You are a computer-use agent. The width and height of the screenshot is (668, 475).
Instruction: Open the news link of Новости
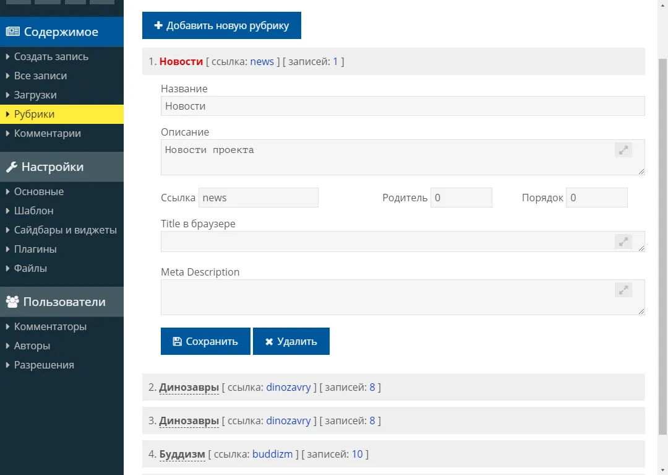262,61
